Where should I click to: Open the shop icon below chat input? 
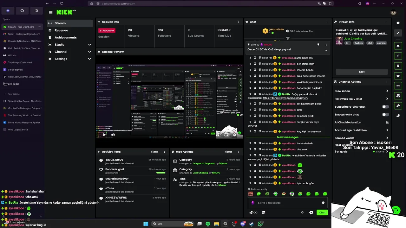click(264, 212)
